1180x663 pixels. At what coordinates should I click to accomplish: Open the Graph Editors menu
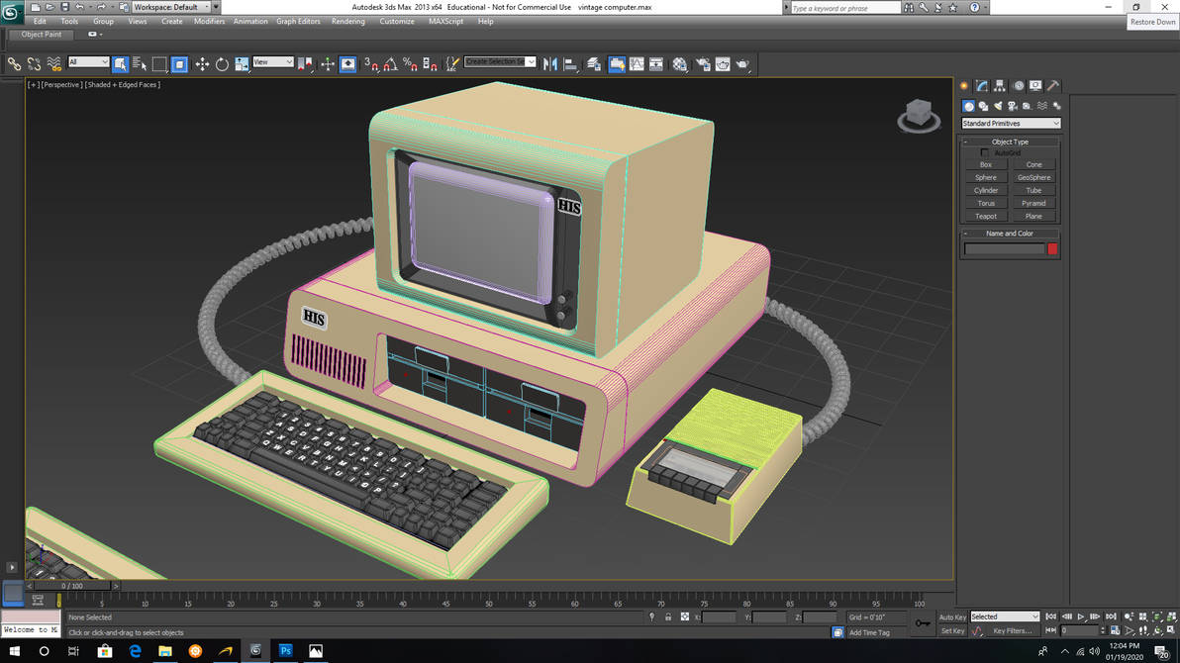[x=298, y=21]
